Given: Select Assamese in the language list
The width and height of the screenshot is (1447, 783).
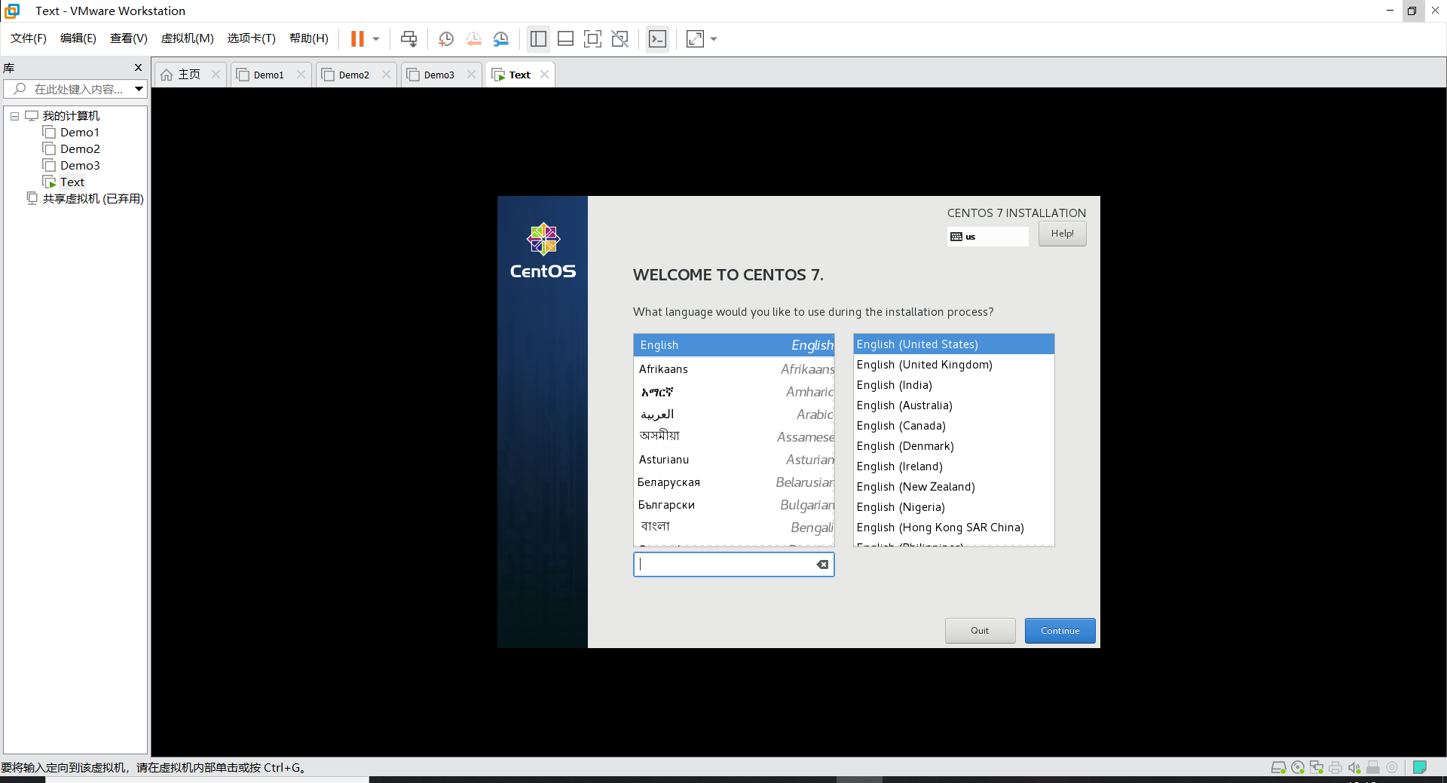Looking at the screenshot, I should coord(734,437).
